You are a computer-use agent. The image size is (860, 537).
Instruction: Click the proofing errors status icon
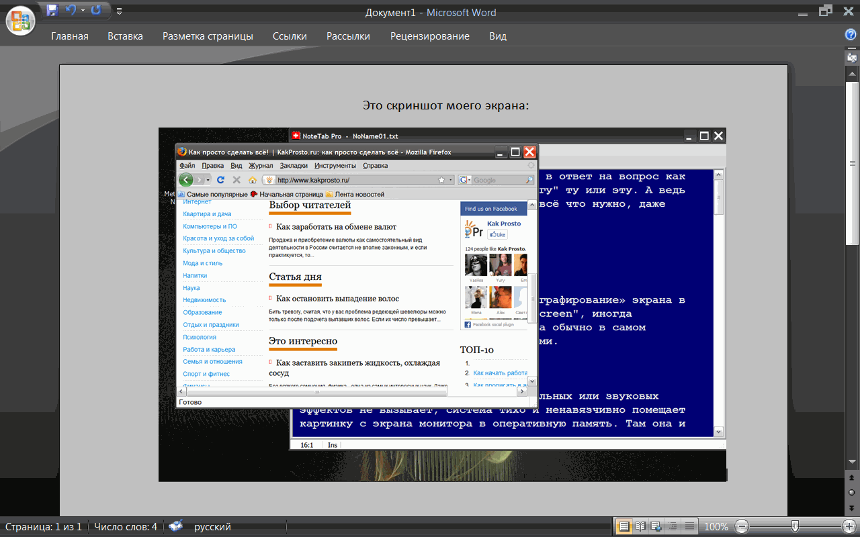point(176,527)
